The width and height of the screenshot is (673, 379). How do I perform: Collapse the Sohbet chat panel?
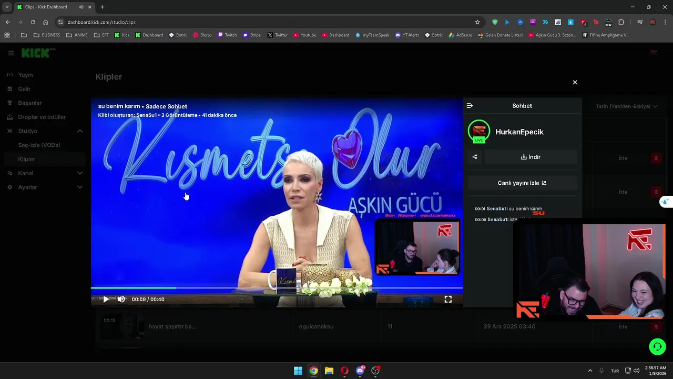click(470, 106)
